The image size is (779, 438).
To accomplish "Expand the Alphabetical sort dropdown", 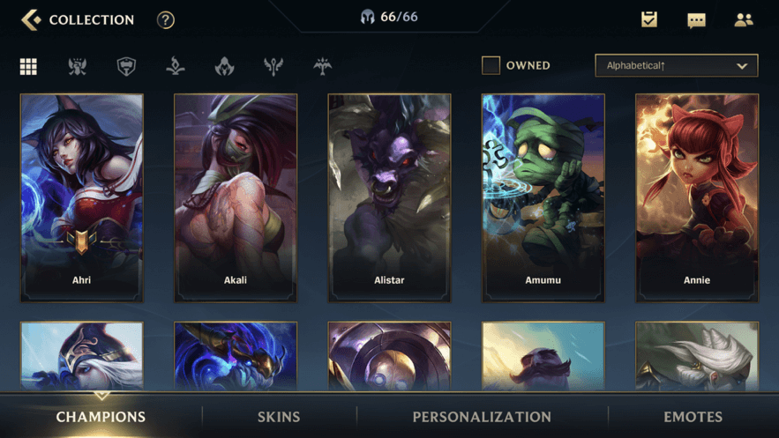I will (676, 65).
